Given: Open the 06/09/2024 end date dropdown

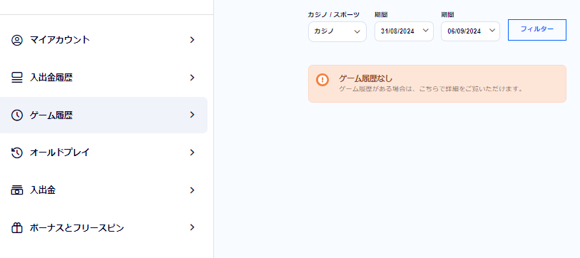Looking at the screenshot, I should point(470,31).
